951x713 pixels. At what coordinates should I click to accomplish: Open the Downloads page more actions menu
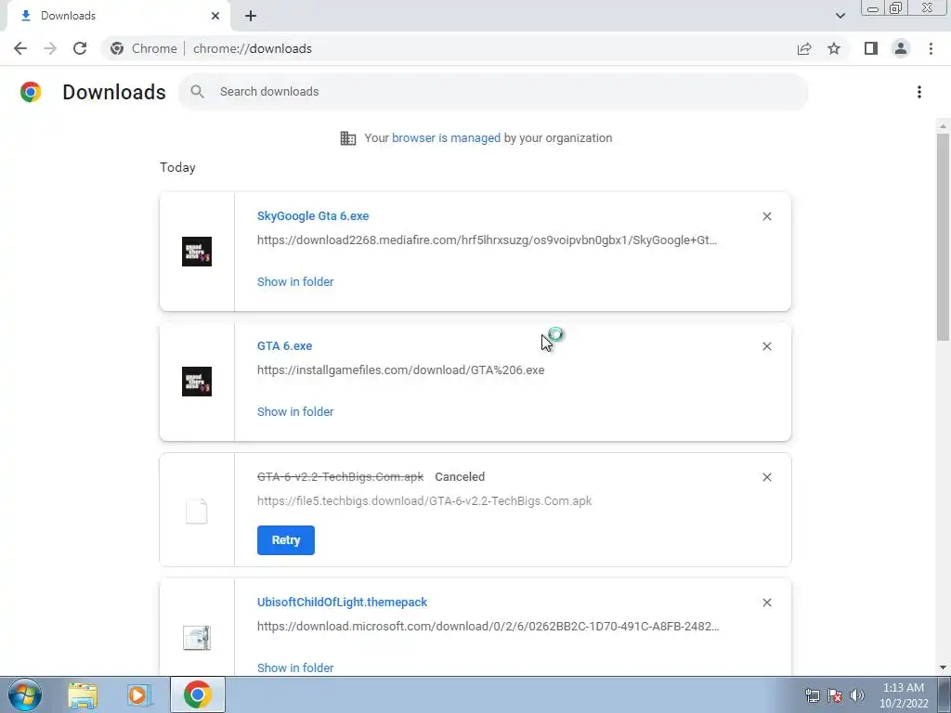click(x=919, y=92)
